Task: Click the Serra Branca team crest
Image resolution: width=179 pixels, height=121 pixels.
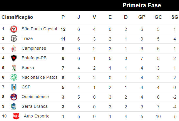Action: [14, 106]
